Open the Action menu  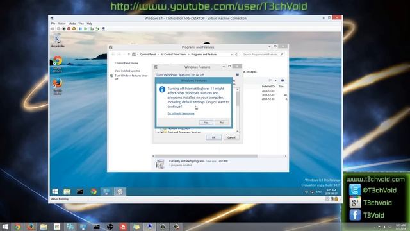[61, 24]
